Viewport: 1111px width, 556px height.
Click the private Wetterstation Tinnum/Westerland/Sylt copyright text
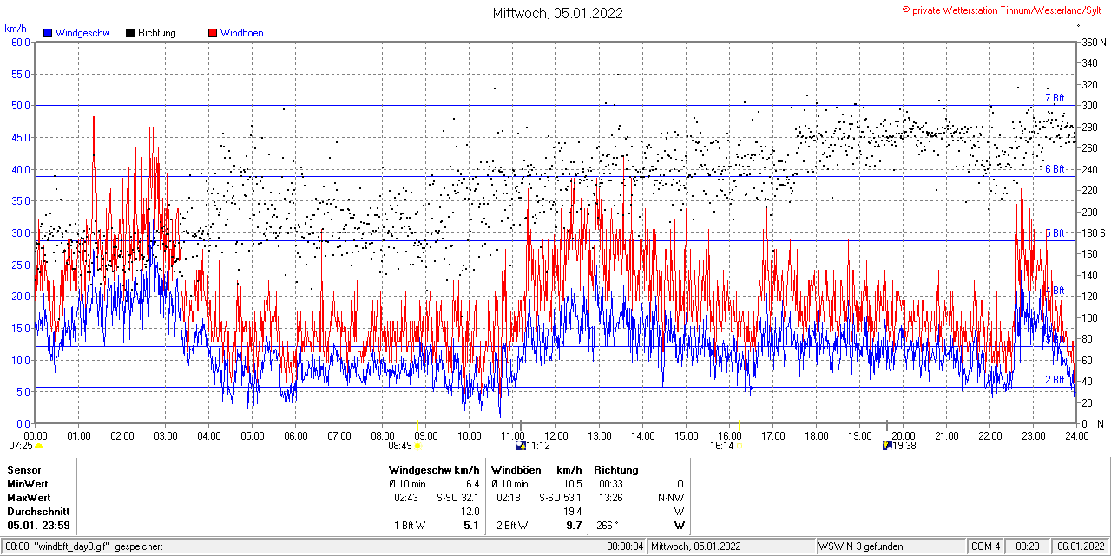[1003, 10]
